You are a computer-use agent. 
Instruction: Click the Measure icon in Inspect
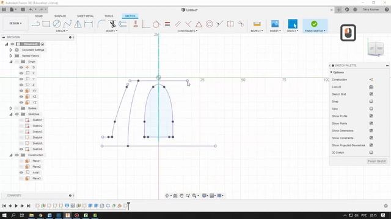point(257,24)
